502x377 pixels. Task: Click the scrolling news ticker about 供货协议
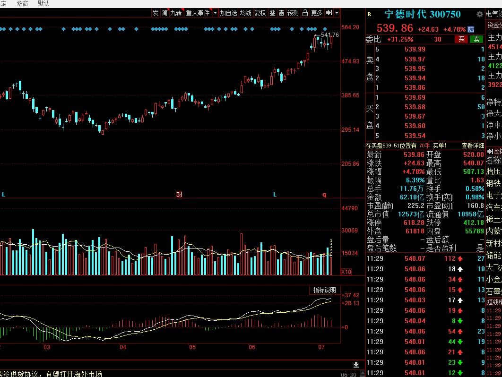pyautogui.click(x=51, y=374)
